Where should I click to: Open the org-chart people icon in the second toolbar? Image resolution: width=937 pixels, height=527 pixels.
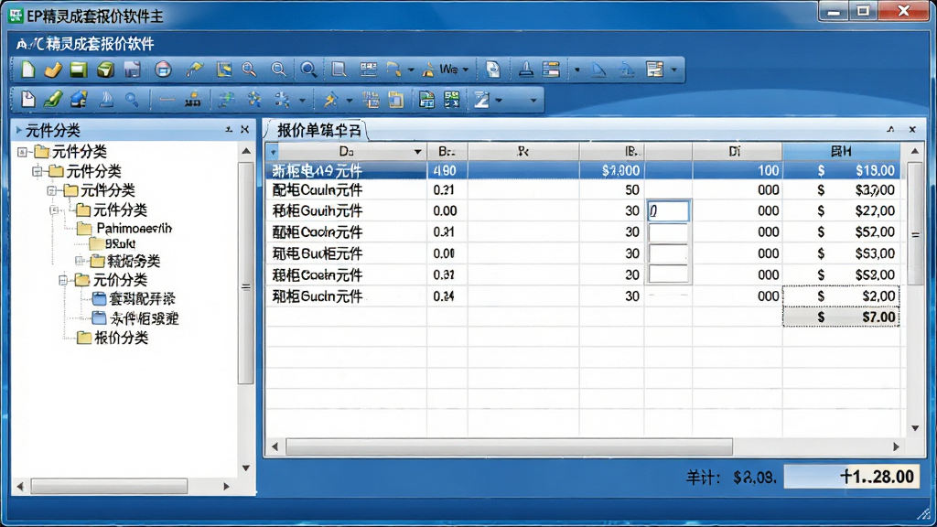[192, 100]
